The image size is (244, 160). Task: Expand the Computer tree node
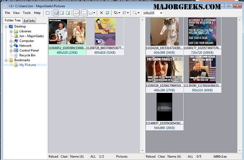(x=11, y=41)
